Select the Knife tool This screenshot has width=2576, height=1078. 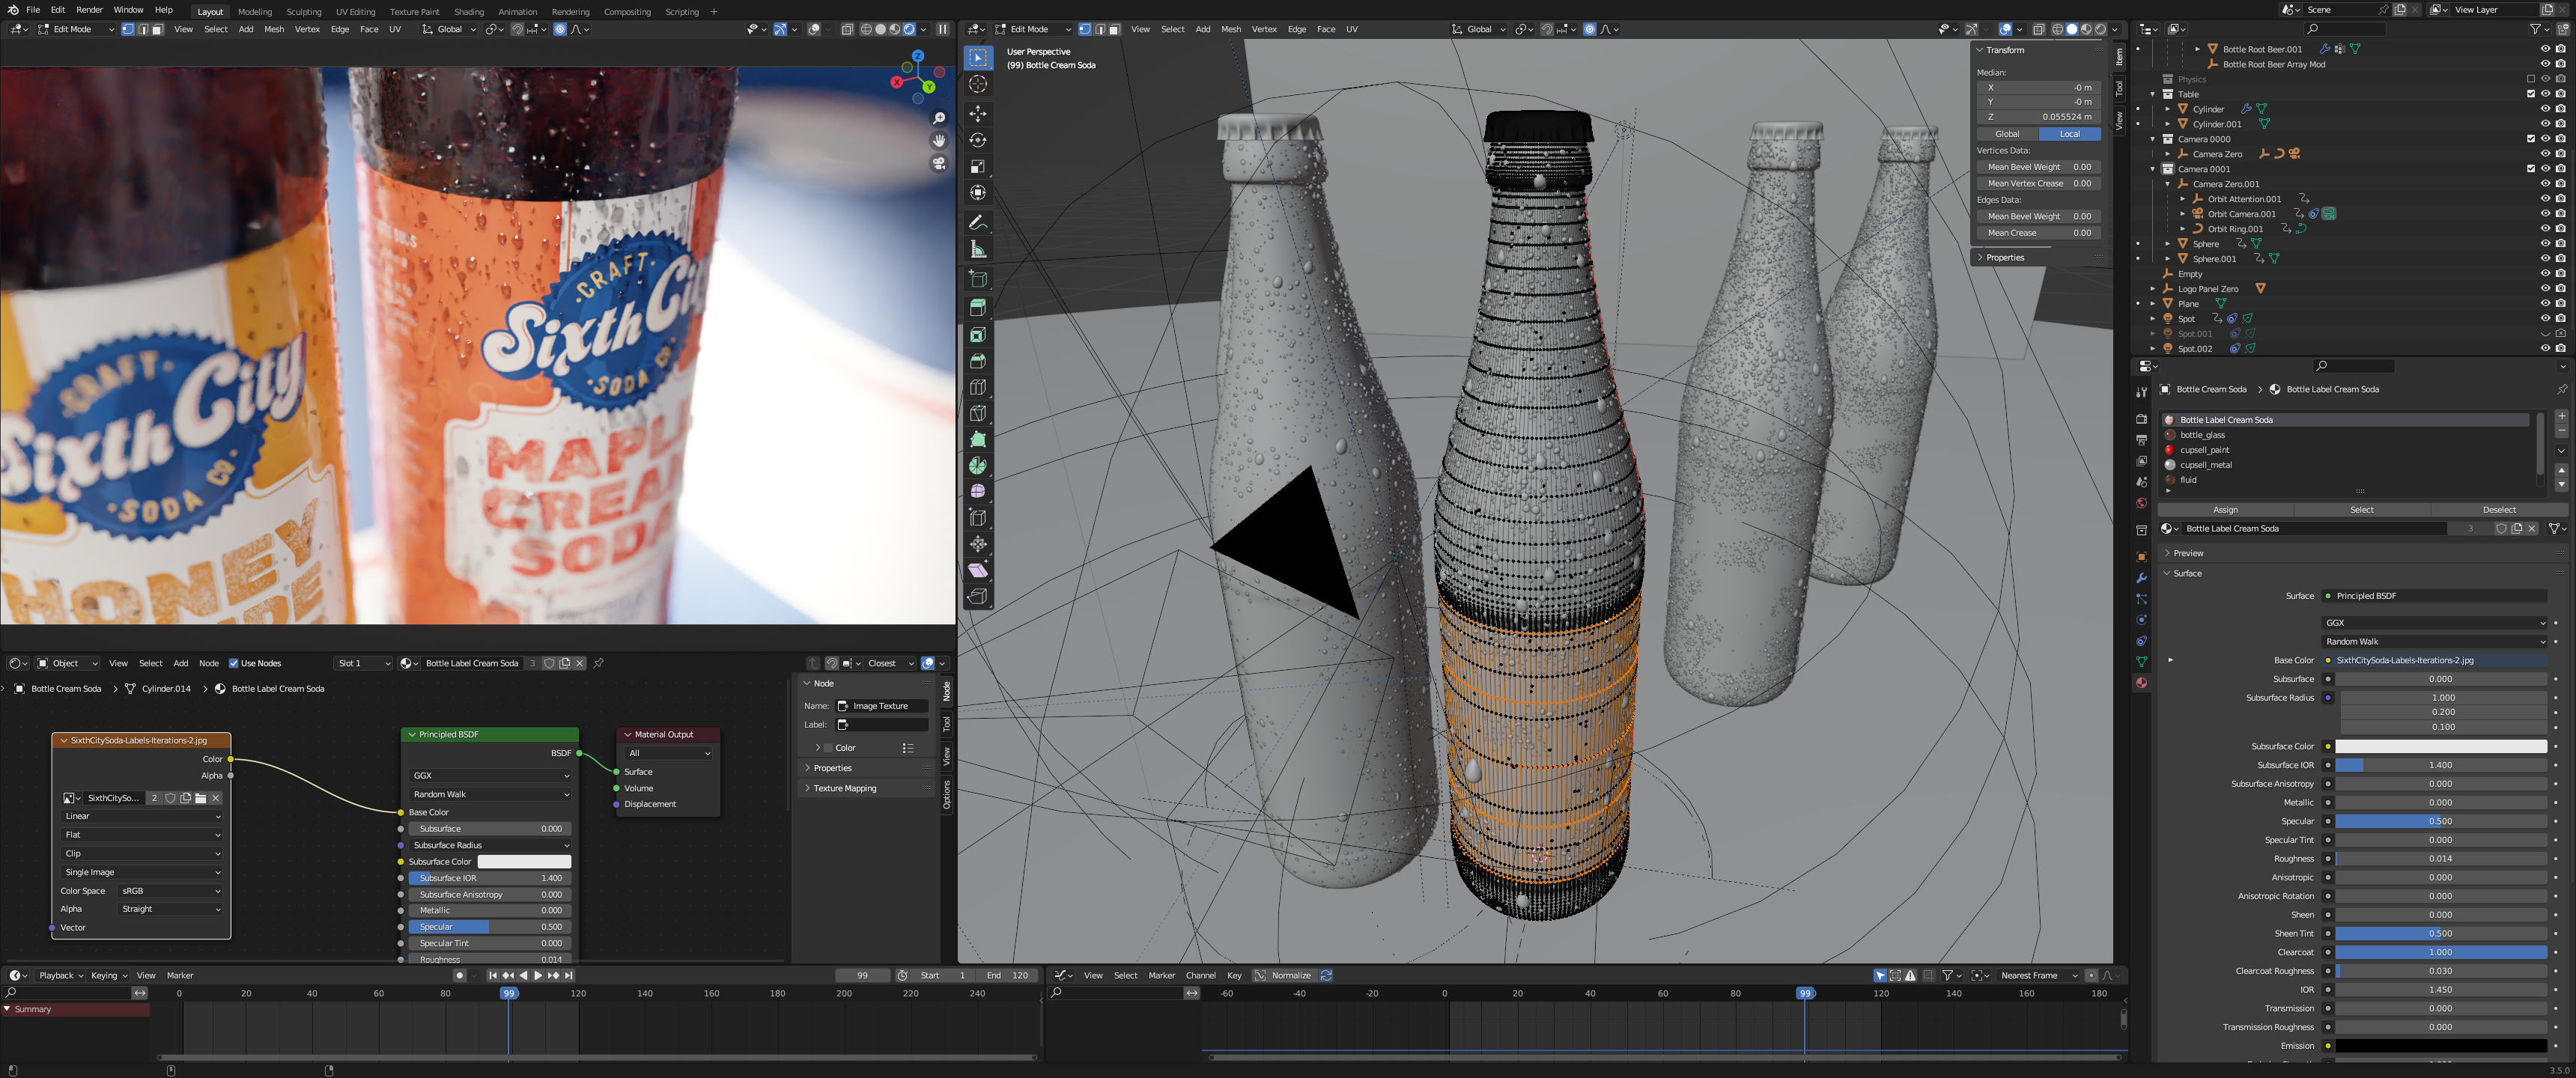(x=978, y=413)
